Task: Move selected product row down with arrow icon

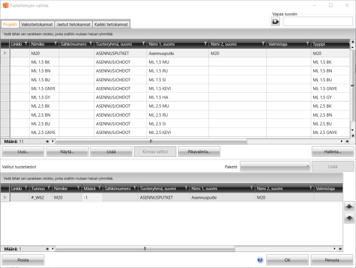Action: (x=348, y=218)
